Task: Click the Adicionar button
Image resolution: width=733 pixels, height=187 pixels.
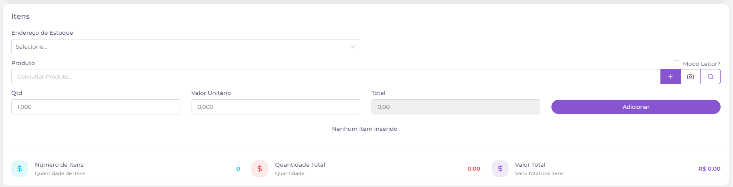Action: tap(636, 107)
